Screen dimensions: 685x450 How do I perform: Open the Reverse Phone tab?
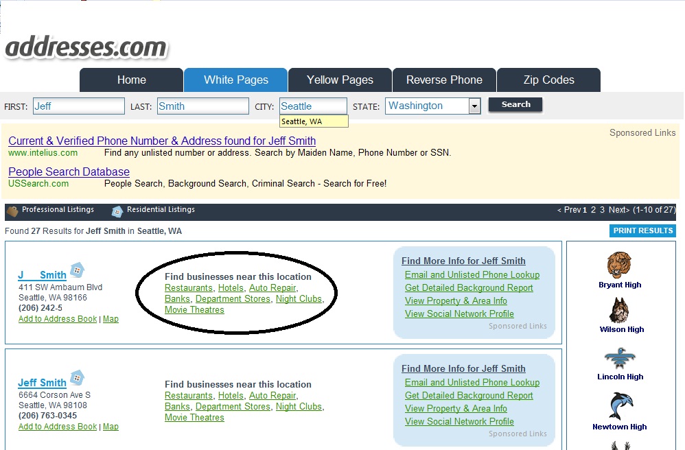coord(444,80)
